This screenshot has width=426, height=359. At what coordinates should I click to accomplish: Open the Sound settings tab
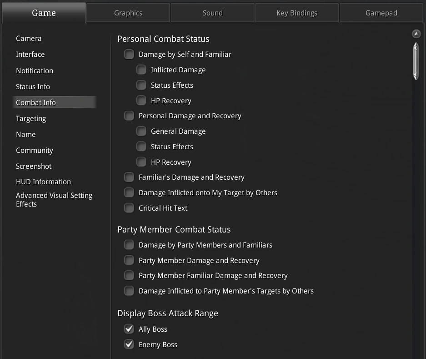(212, 13)
